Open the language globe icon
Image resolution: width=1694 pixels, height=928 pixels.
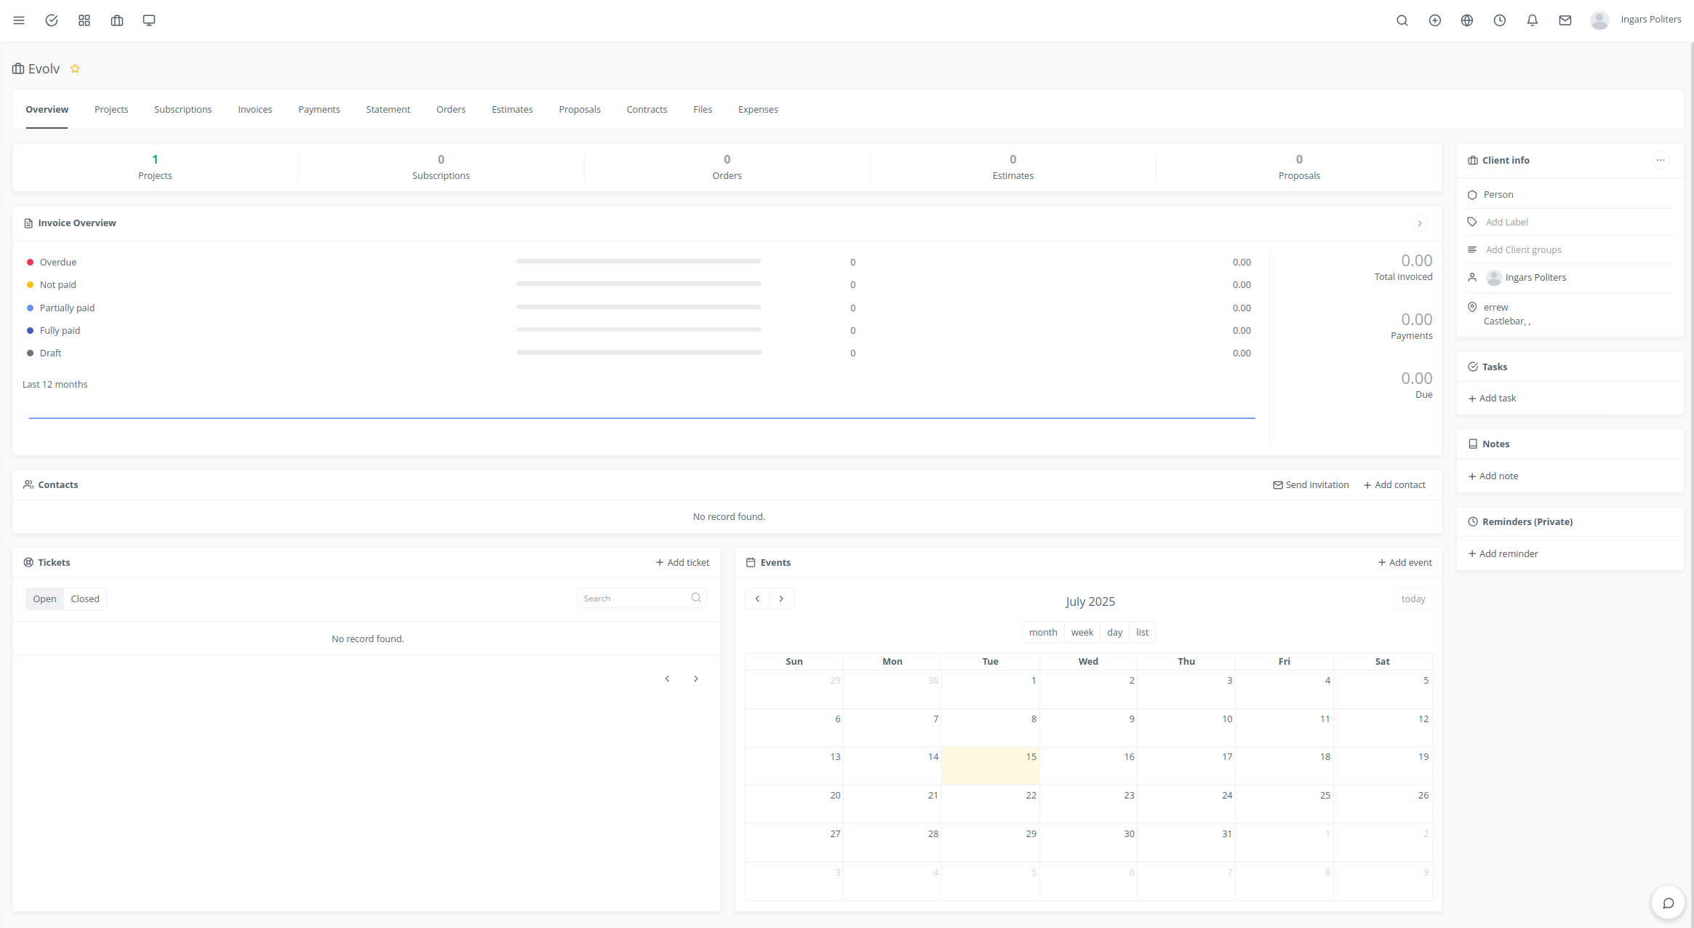(x=1466, y=20)
